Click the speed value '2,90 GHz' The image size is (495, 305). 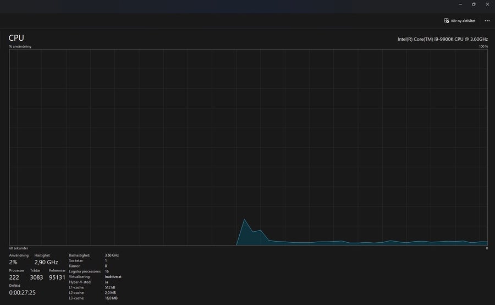pos(46,262)
